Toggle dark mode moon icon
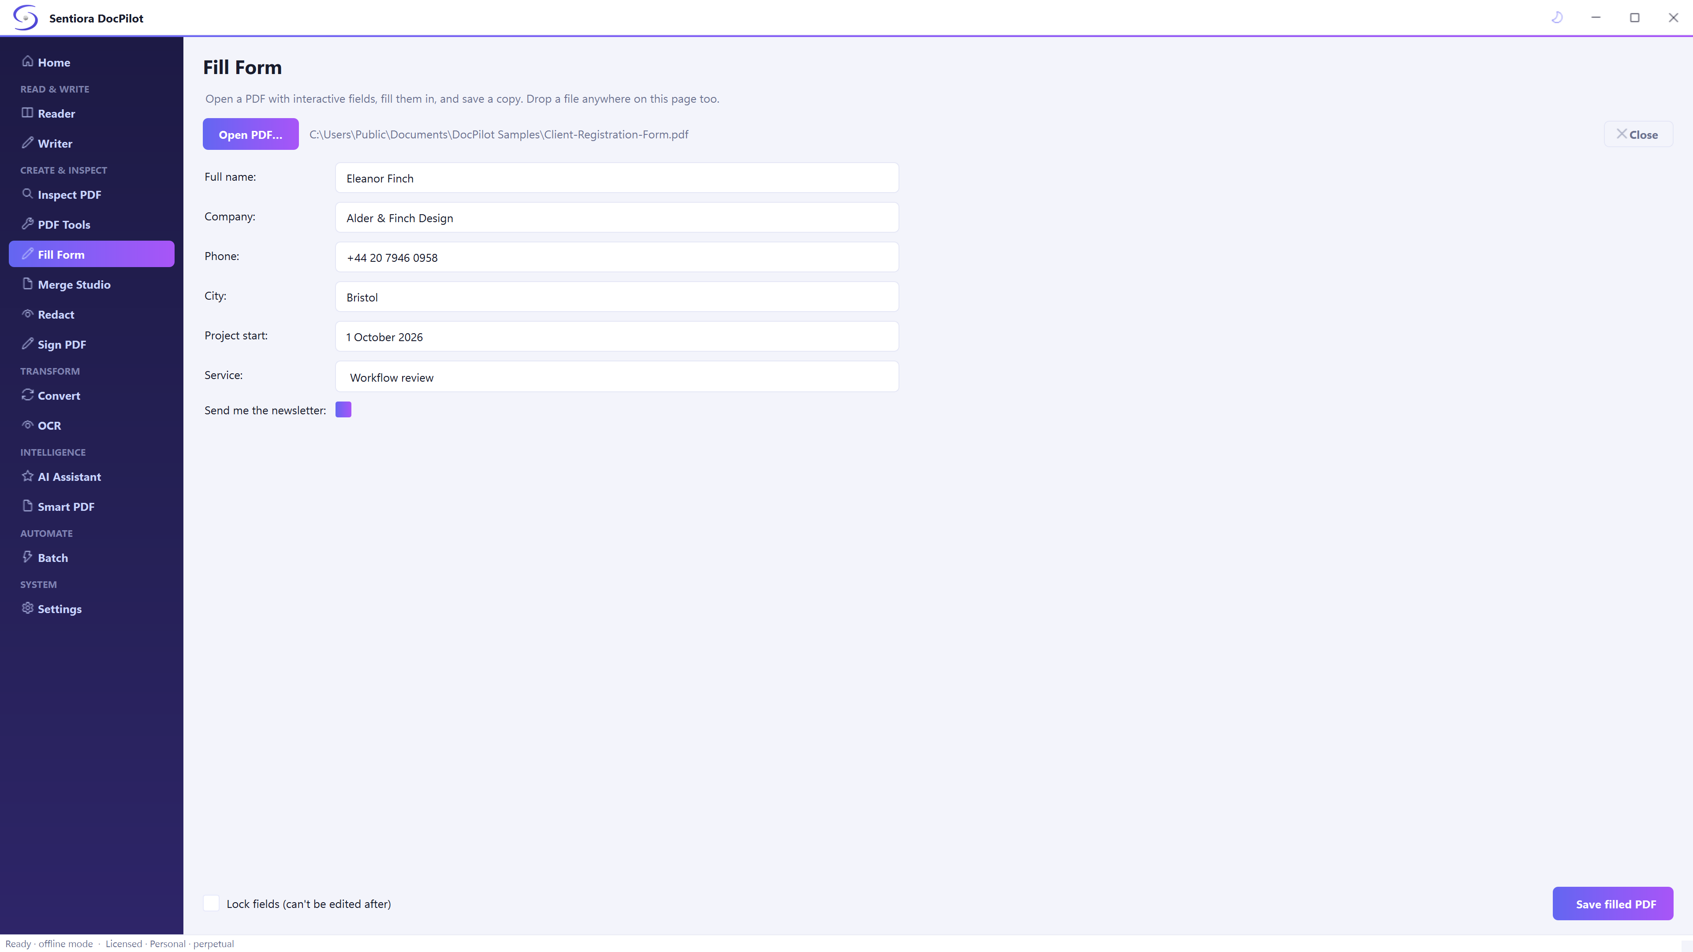 tap(1557, 18)
